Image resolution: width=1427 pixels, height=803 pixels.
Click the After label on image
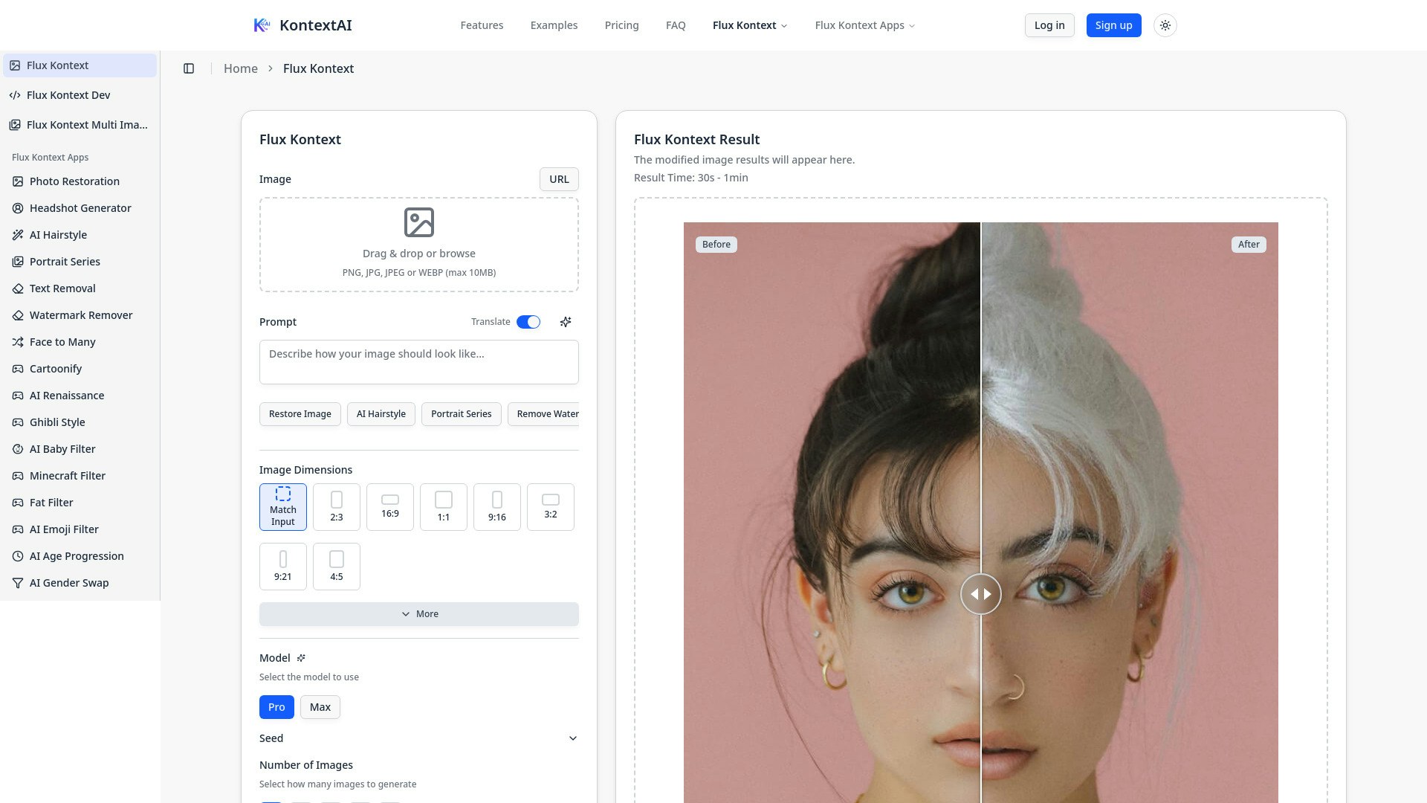[1249, 245]
